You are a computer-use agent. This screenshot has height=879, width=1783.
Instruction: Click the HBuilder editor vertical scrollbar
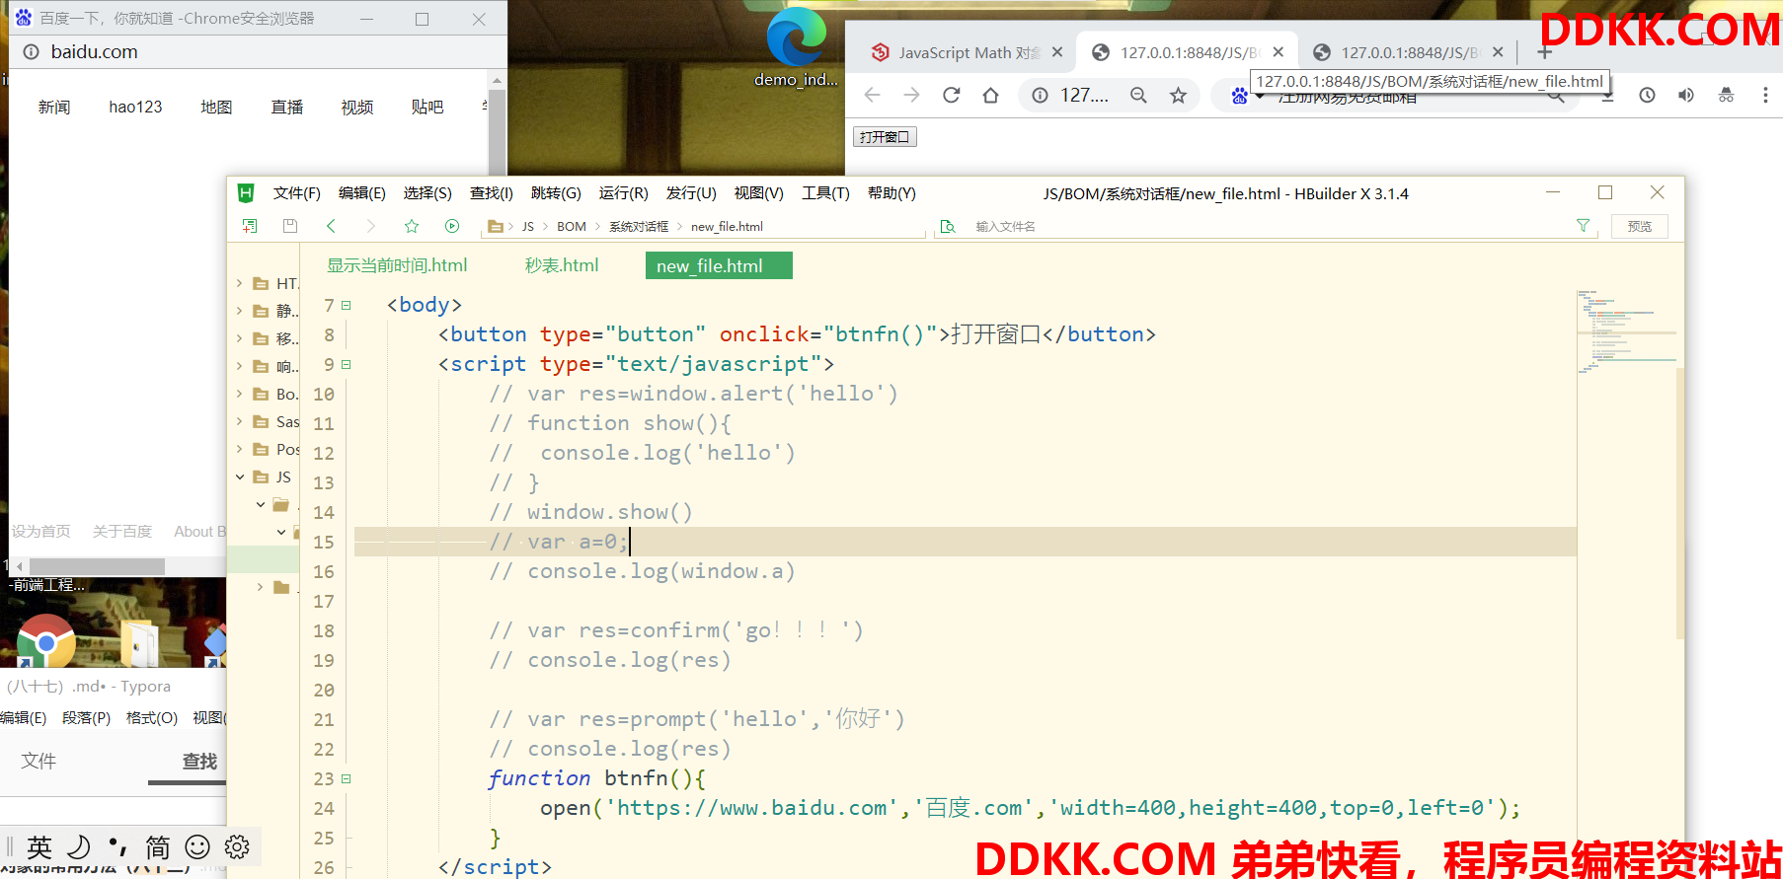coord(1680,503)
